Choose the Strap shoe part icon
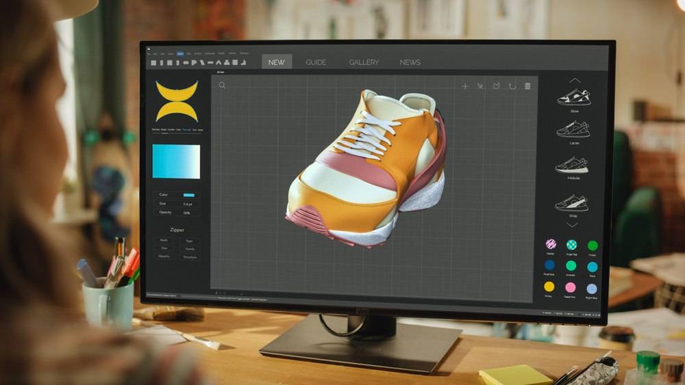 [x=571, y=202]
